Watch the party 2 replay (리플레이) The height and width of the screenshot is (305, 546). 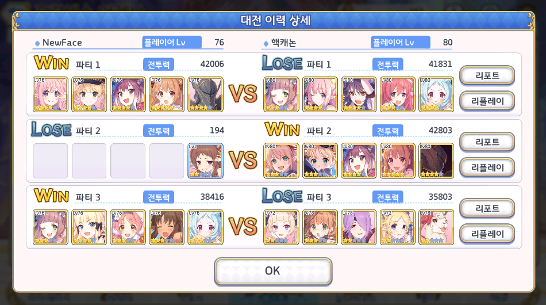(487, 167)
